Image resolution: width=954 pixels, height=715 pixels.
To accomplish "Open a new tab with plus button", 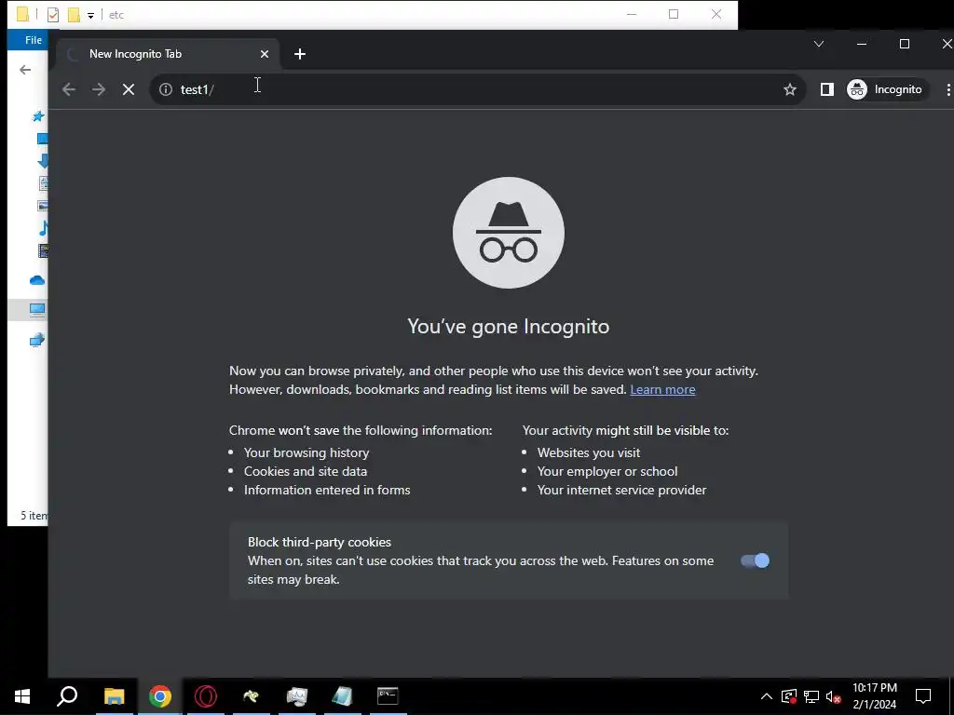I will pos(300,54).
